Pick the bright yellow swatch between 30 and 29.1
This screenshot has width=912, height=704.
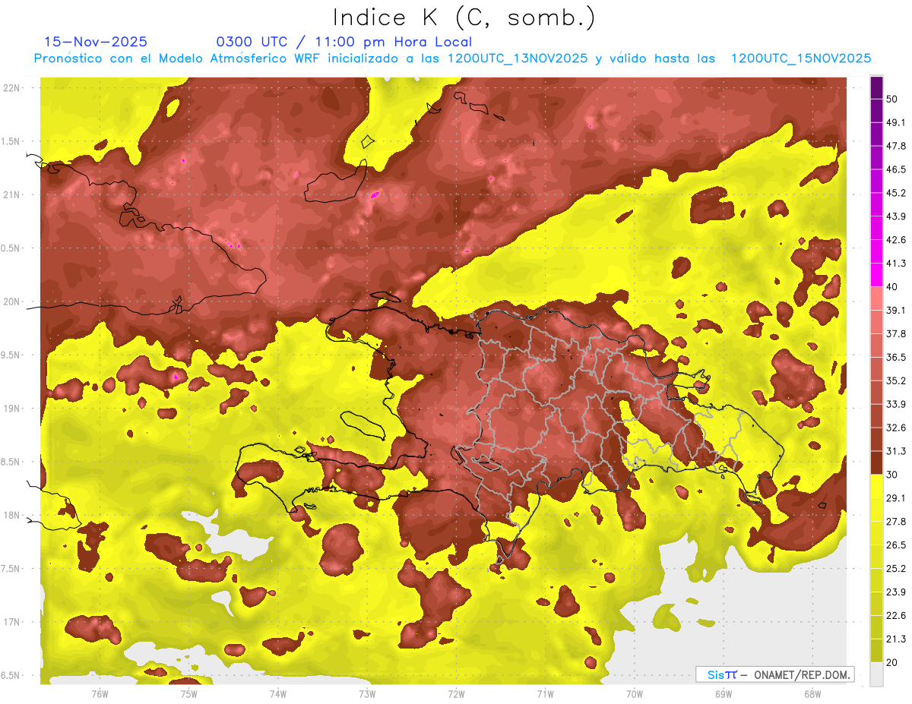(x=876, y=486)
